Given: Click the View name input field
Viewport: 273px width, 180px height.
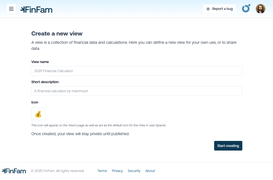Looking at the screenshot, I should (137, 71).
